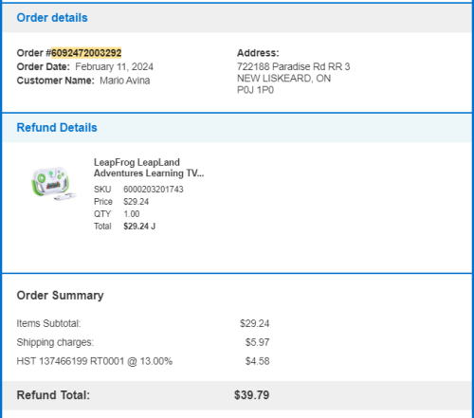Click the Refund Details heading
Screen dimensions: 474x418
click(x=57, y=128)
